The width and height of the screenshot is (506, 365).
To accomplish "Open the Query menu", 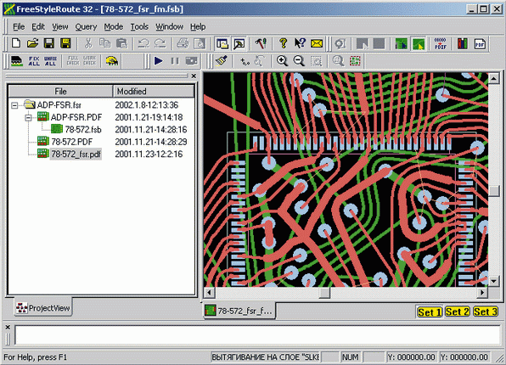I will [86, 27].
